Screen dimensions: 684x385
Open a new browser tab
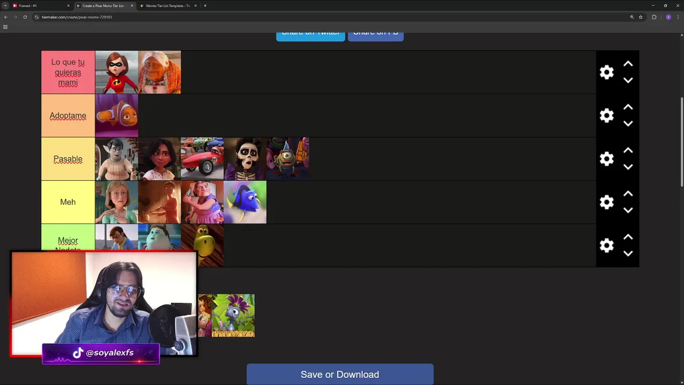pos(205,6)
